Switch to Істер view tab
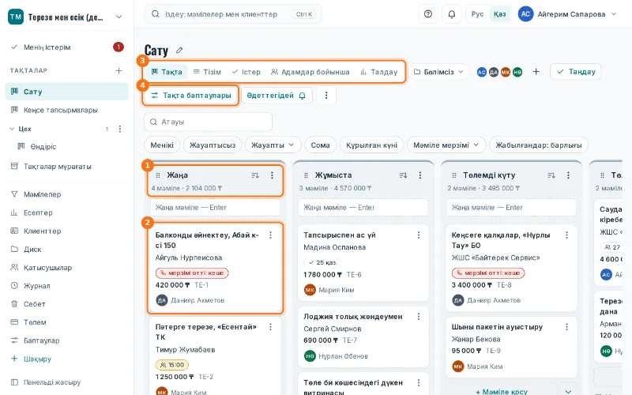Screen dimensions: 632x395 (246, 72)
